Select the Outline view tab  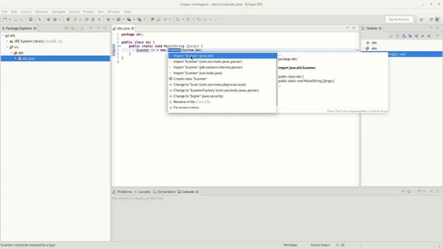point(372,28)
